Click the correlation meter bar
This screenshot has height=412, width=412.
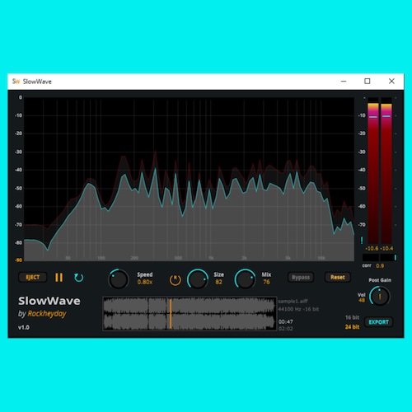[379, 257]
